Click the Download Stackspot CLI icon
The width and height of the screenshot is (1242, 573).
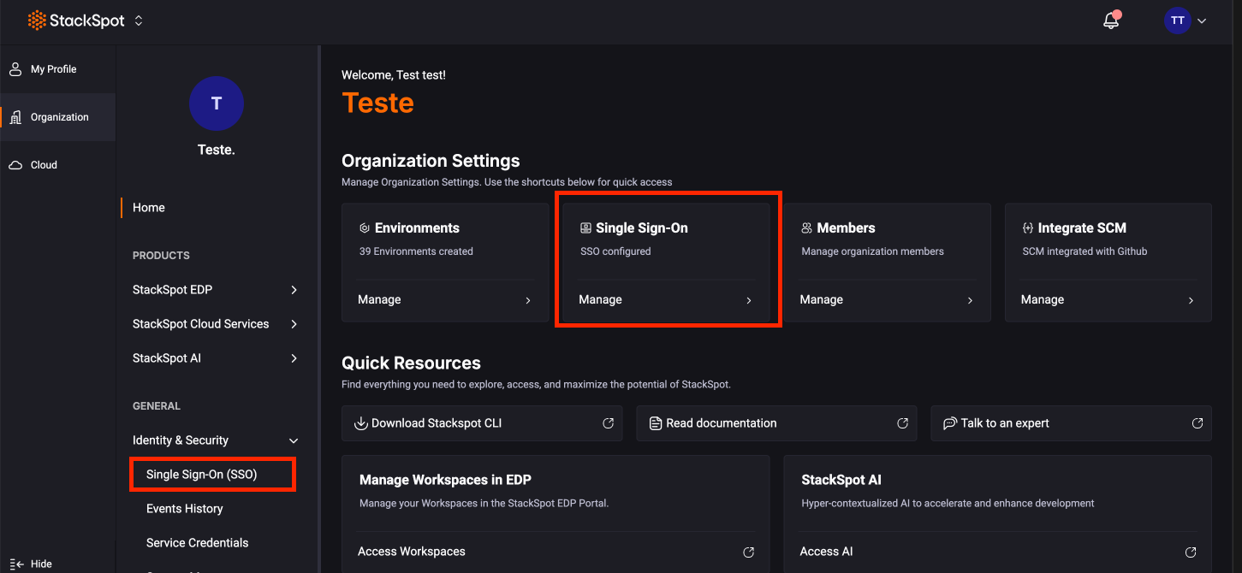(x=360, y=422)
